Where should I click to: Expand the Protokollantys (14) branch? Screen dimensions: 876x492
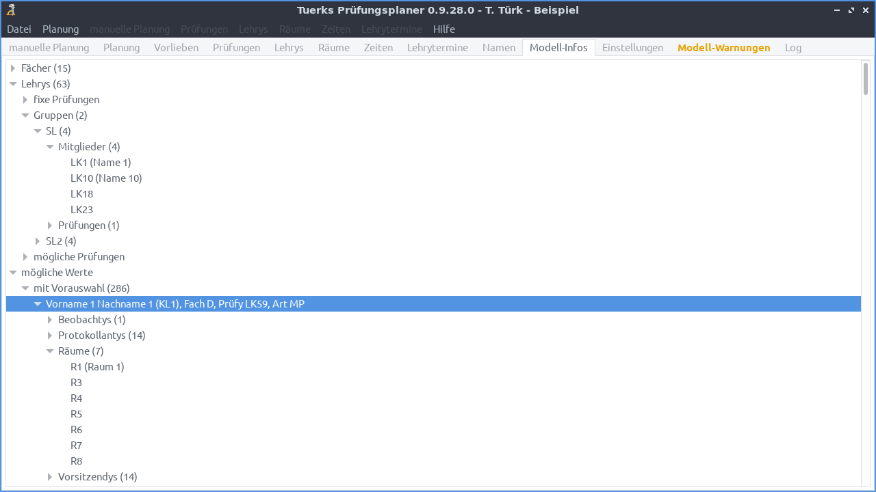coord(50,335)
